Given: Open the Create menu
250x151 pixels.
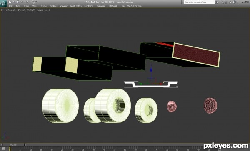Looking at the screenshot, I should pyautogui.click(x=43, y=6).
